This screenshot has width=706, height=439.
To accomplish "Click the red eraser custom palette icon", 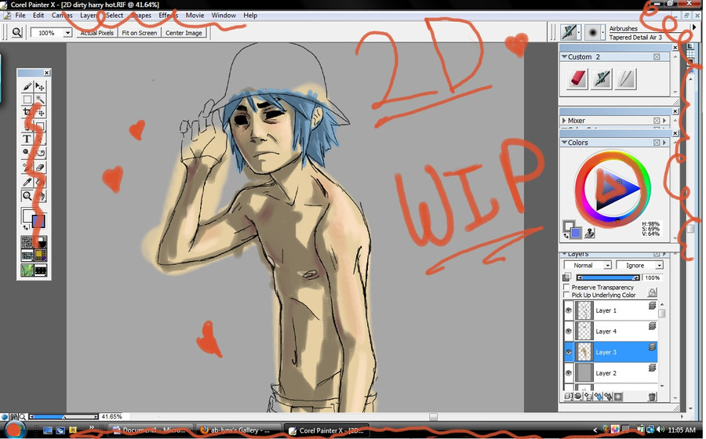I will pyautogui.click(x=577, y=78).
